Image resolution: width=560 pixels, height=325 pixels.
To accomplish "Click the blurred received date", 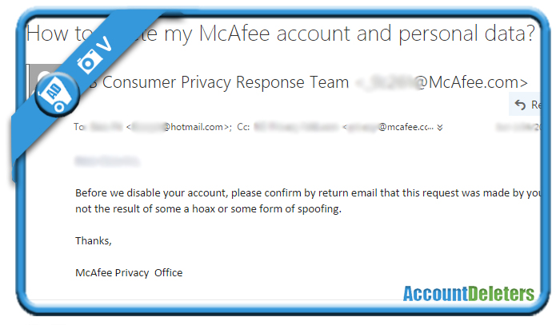I will 518,127.
